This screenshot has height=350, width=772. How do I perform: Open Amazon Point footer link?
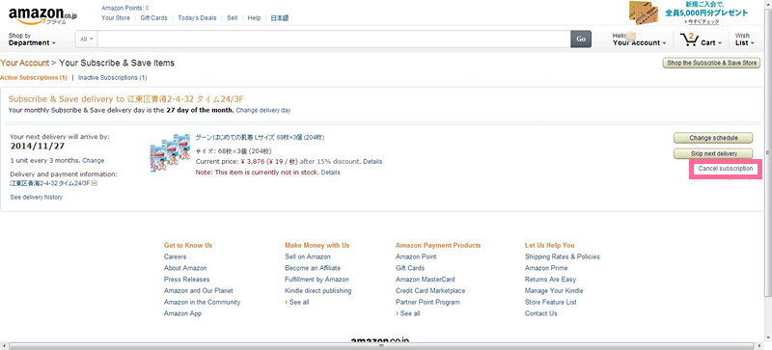(416, 256)
